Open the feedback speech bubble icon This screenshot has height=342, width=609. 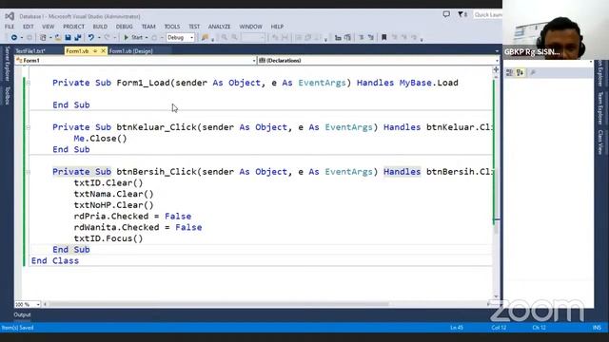tap(446, 14)
